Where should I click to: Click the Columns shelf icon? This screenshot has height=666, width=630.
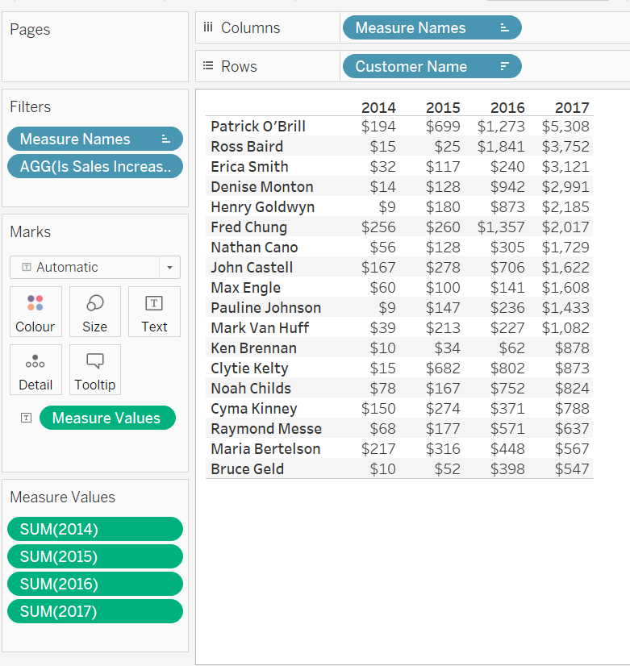click(208, 27)
